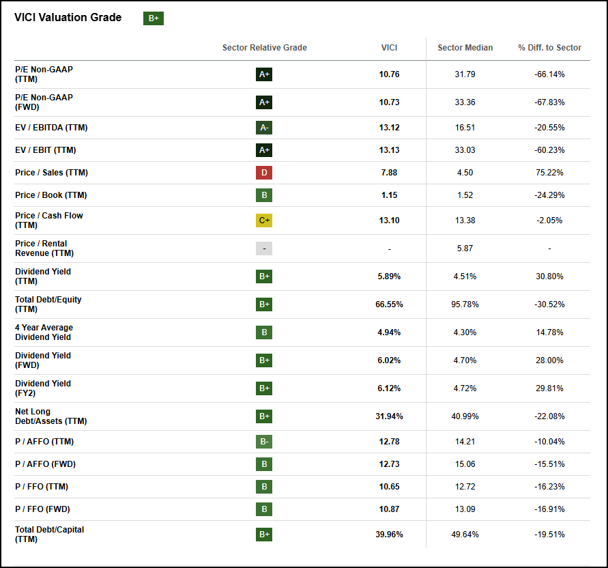Screen dimensions: 608x568
Task: Select the A+ grade for P/E Non-GAAP (TTM)
Action: point(264,74)
